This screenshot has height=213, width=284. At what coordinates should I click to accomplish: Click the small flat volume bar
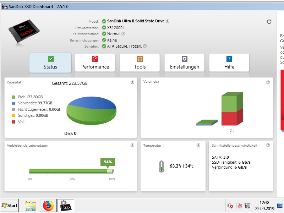(x=207, y=122)
